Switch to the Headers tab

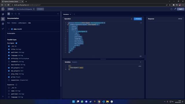click(75, 62)
